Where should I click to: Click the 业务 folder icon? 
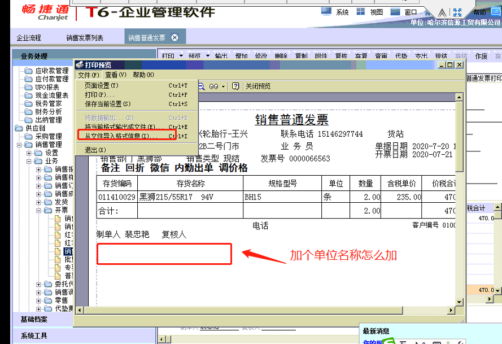tap(38, 161)
